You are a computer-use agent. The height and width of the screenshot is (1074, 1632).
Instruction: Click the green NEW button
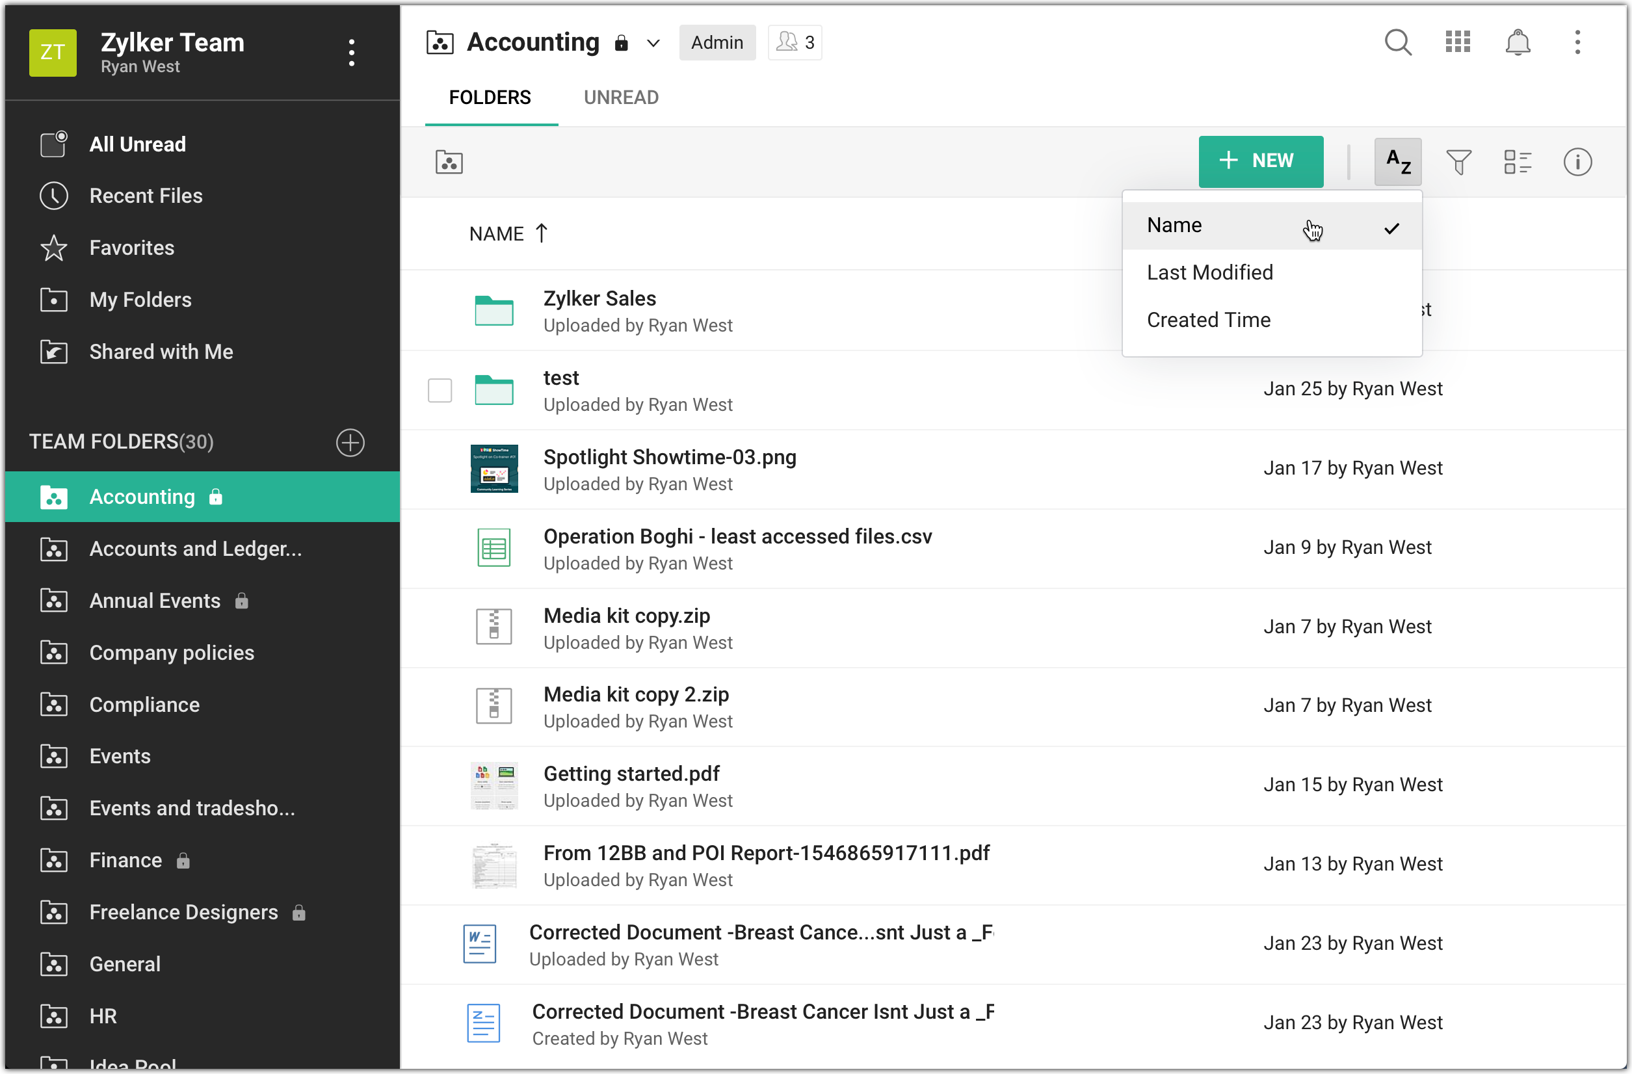pyautogui.click(x=1260, y=161)
